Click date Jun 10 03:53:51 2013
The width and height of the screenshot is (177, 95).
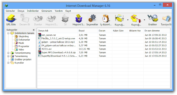156,49
